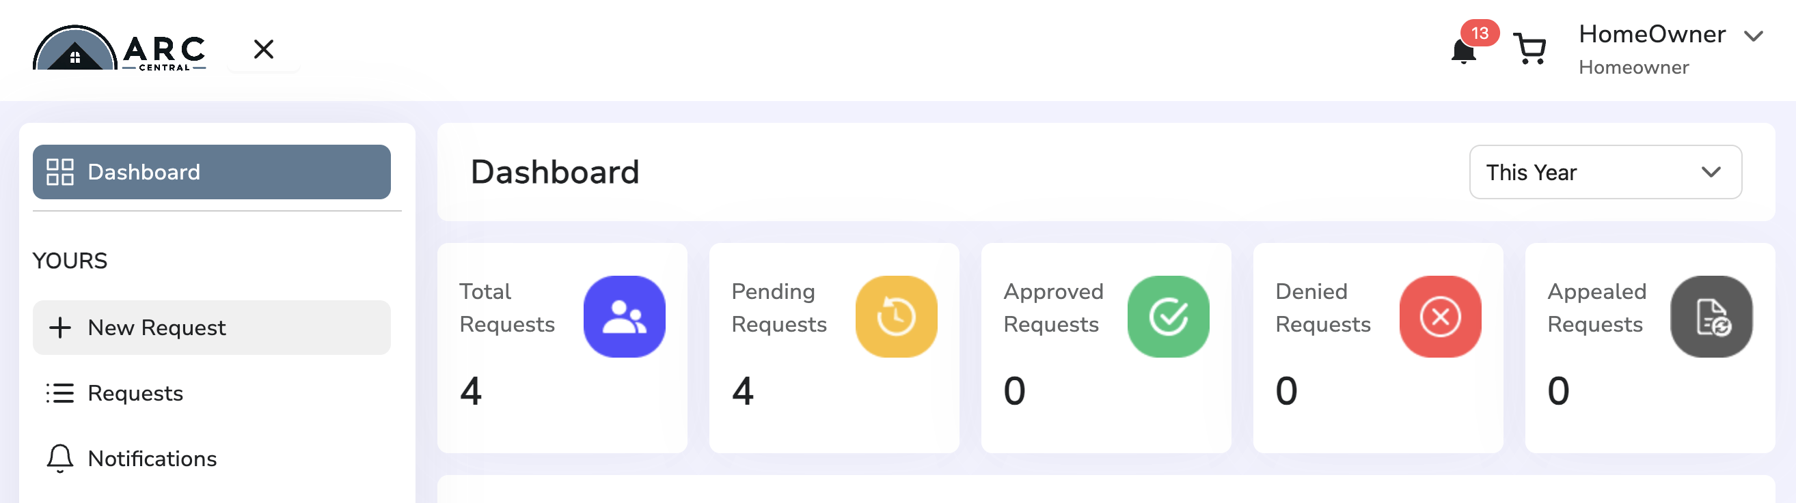Click the ARC Central logo
Image resolution: width=1796 pixels, height=503 pixels.
[x=119, y=48]
